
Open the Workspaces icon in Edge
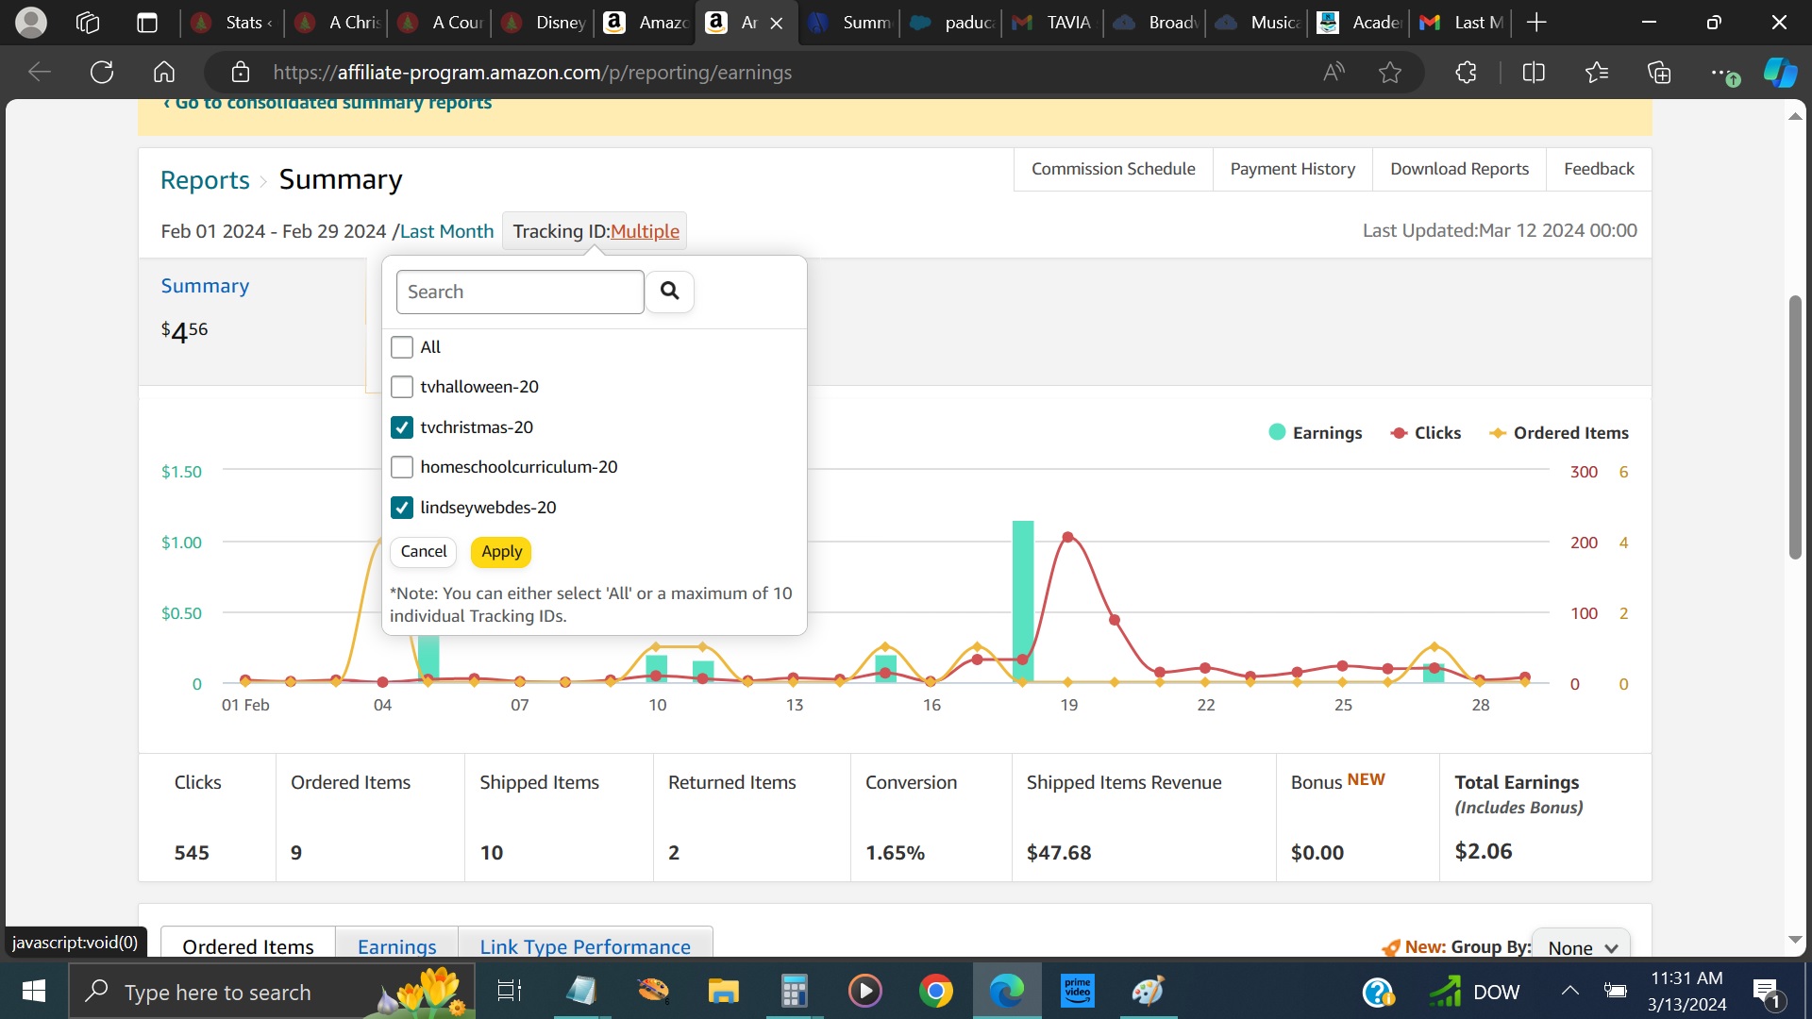(x=88, y=22)
